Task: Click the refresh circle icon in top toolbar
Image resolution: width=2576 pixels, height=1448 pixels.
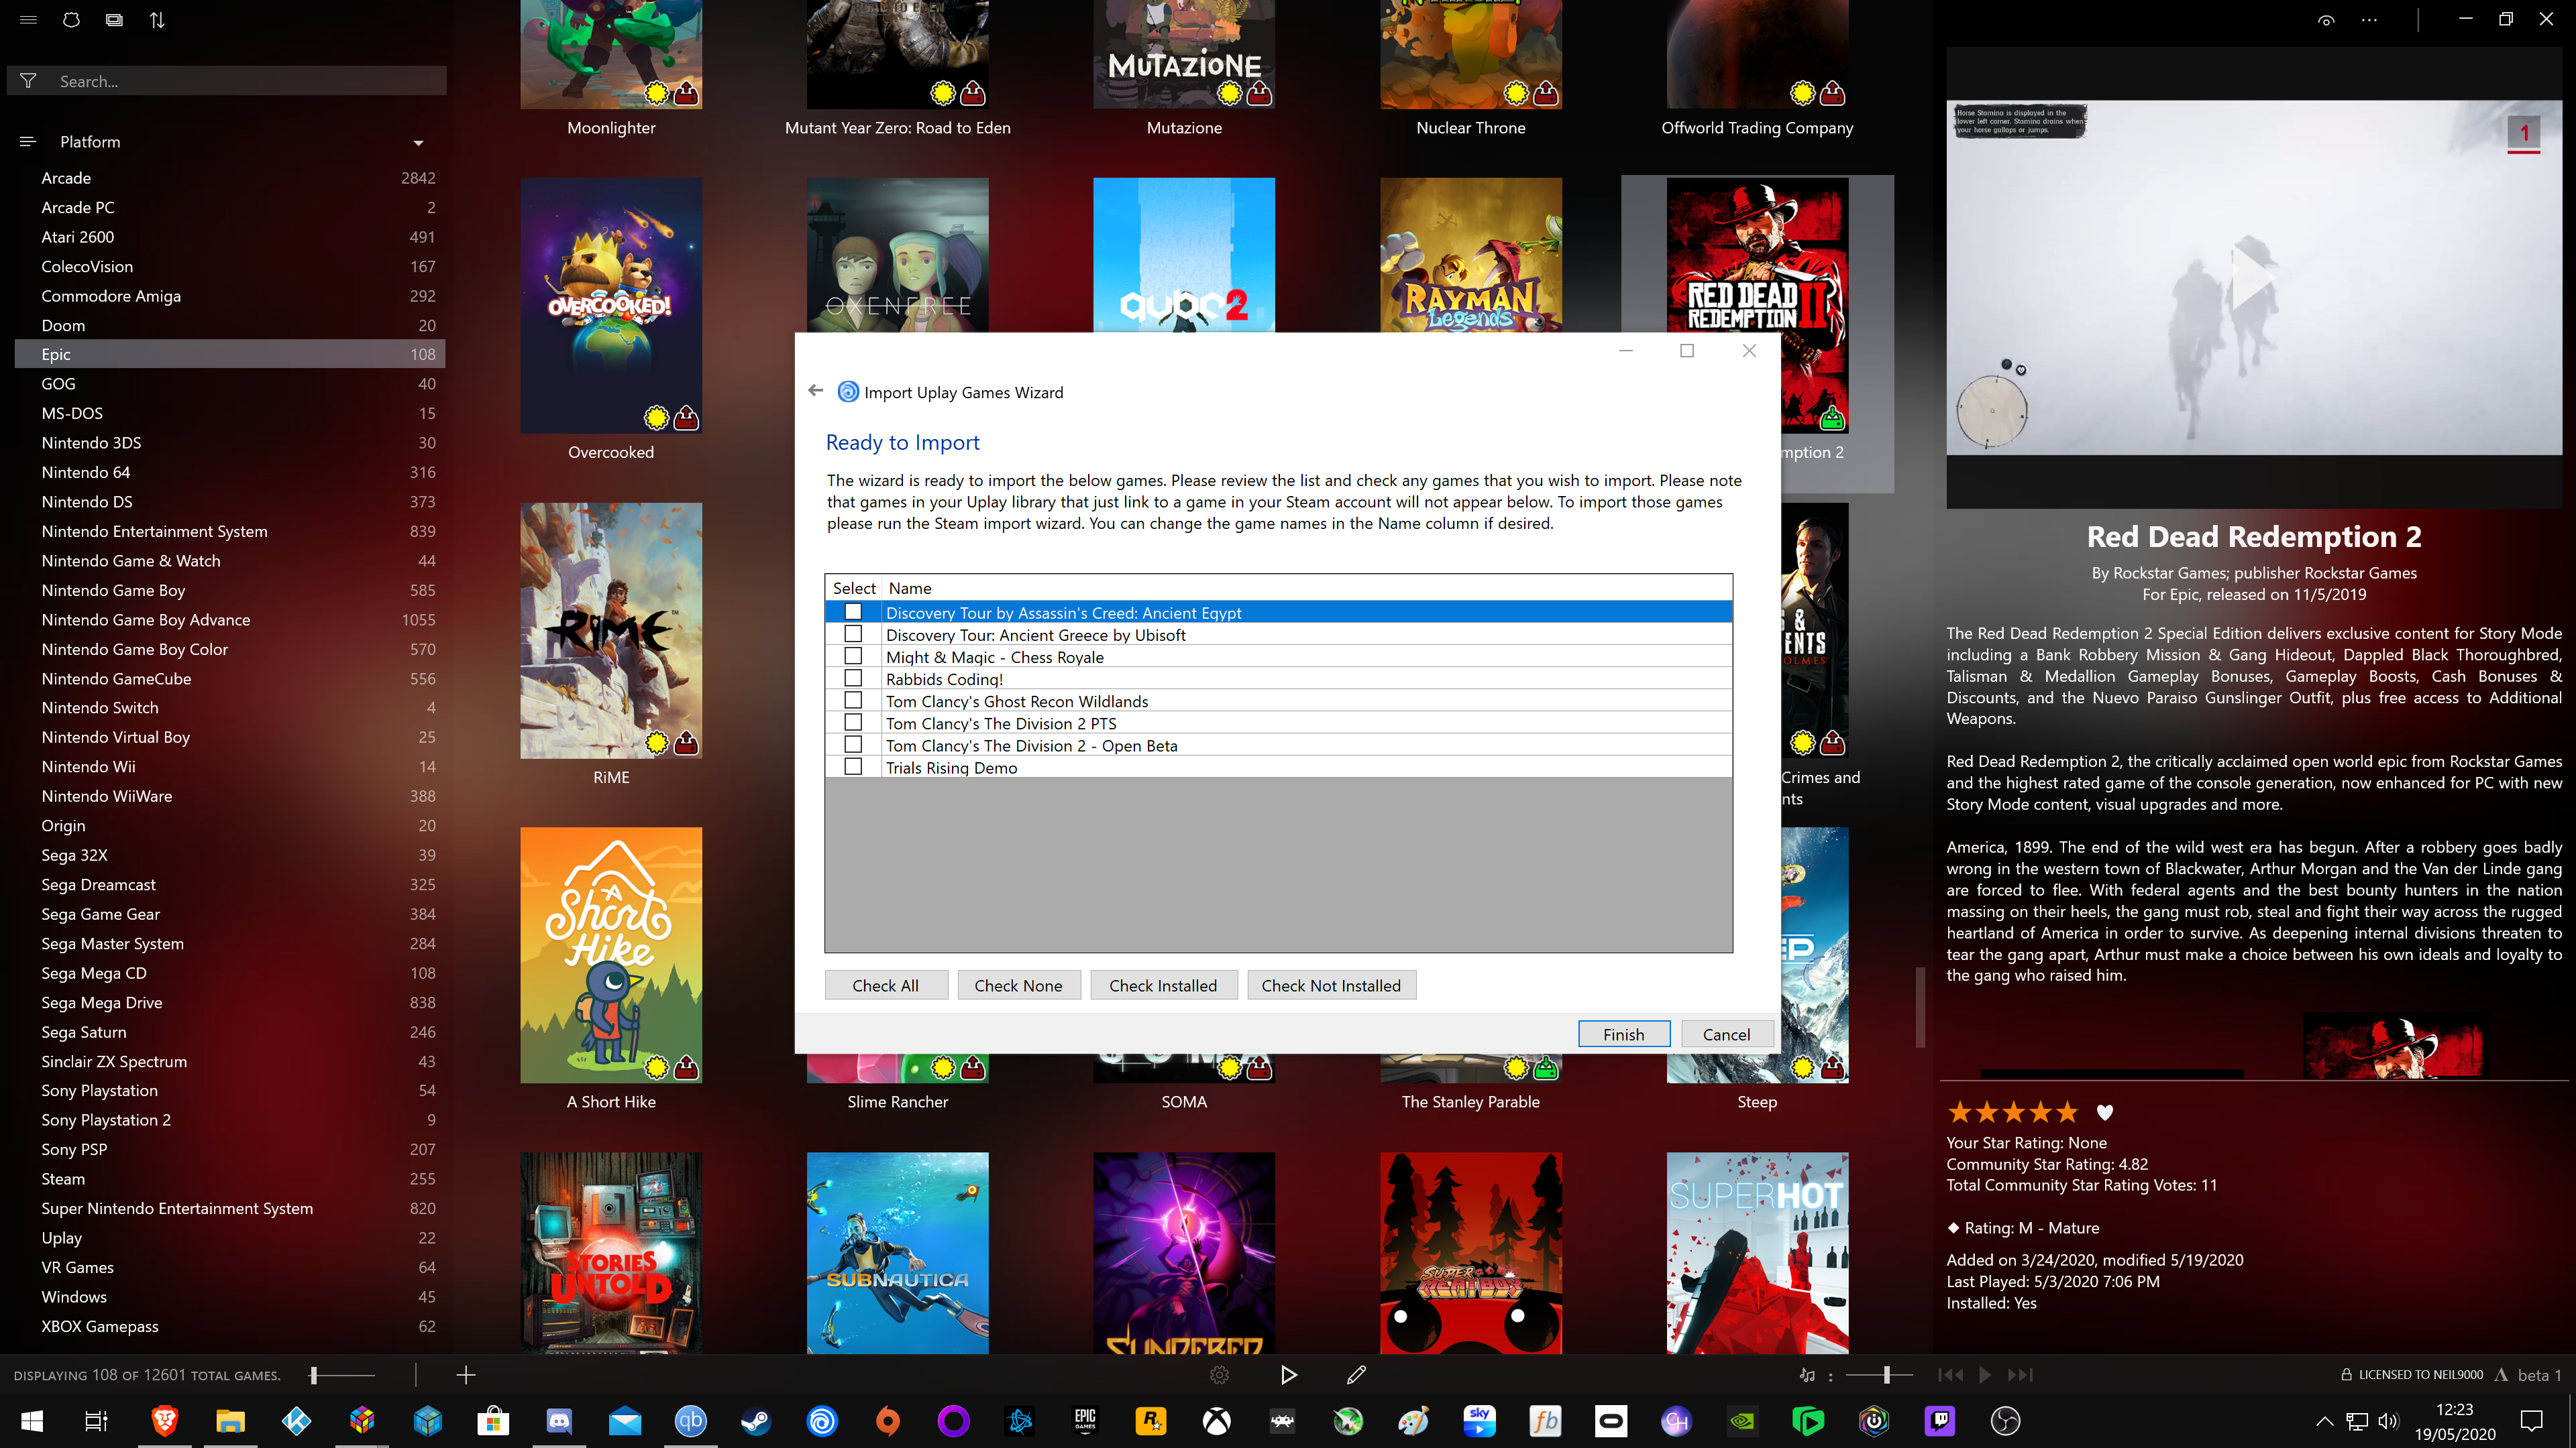Action: (71, 20)
